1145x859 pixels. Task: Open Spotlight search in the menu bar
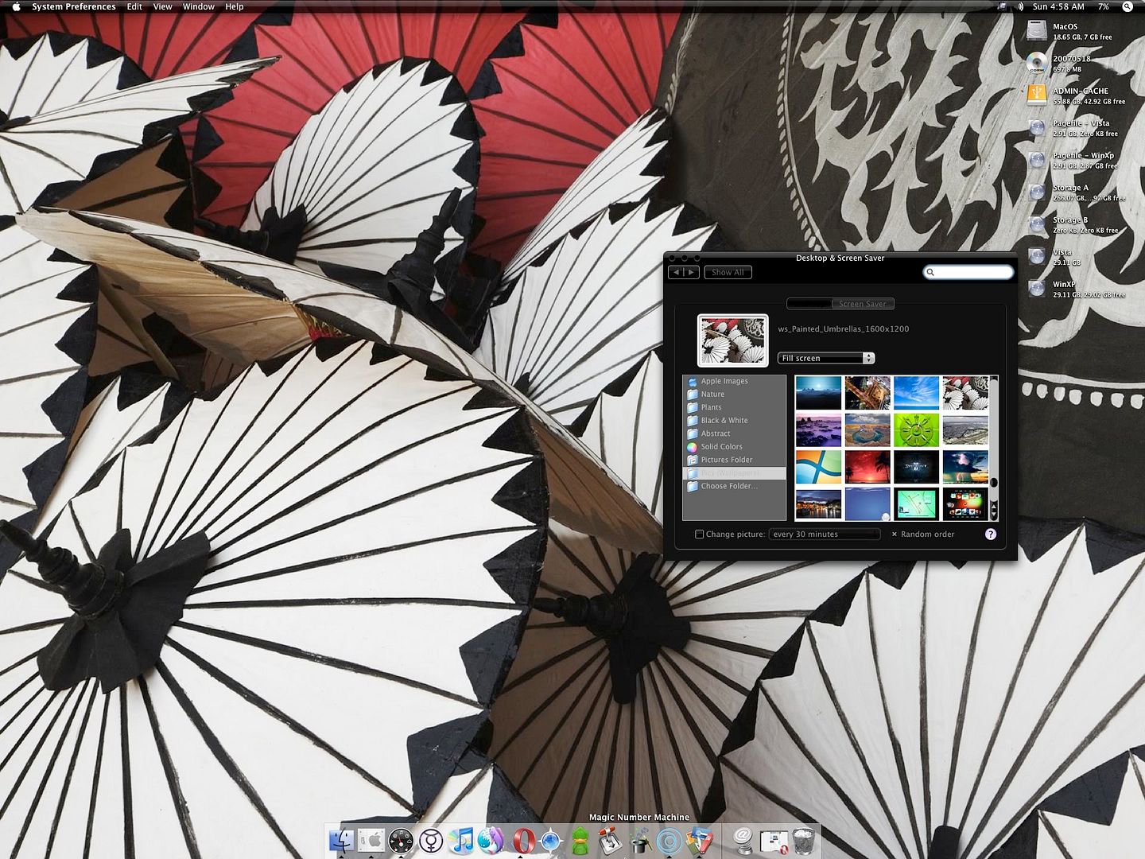point(1128,6)
